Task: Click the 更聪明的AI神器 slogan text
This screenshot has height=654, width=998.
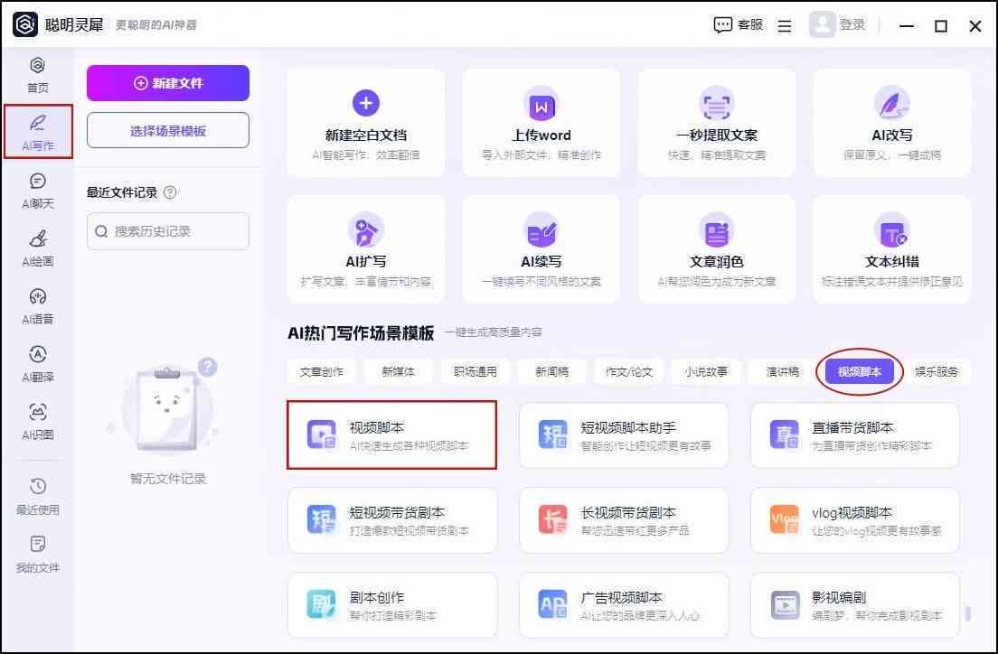Action: (x=155, y=24)
